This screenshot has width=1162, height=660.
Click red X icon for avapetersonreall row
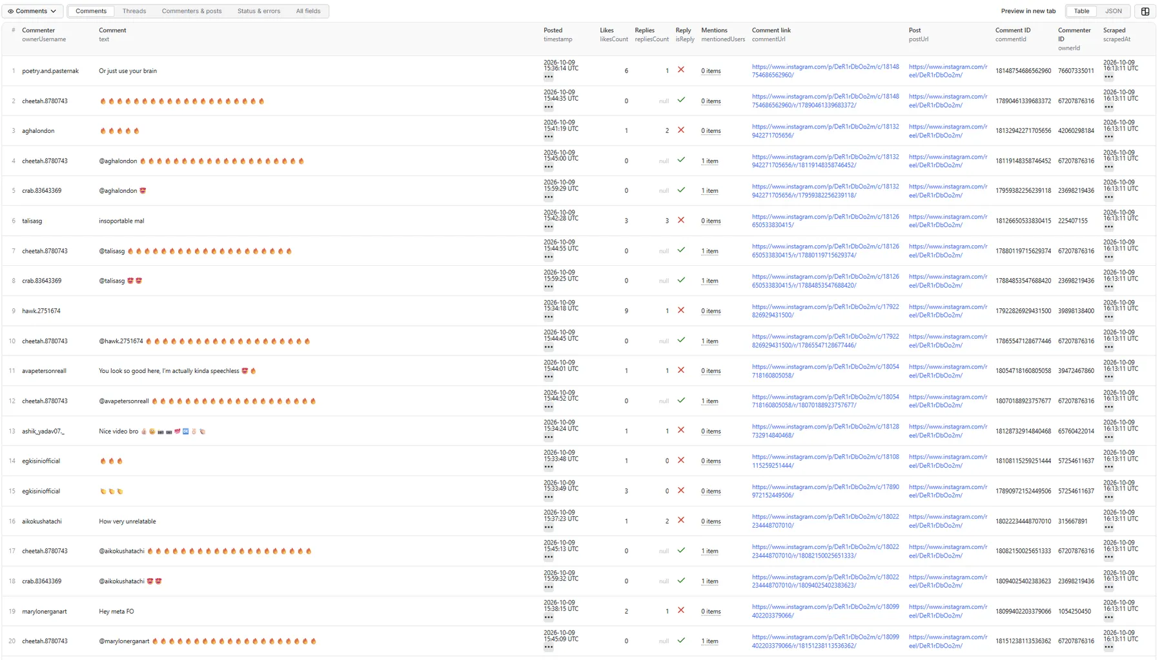pyautogui.click(x=681, y=370)
